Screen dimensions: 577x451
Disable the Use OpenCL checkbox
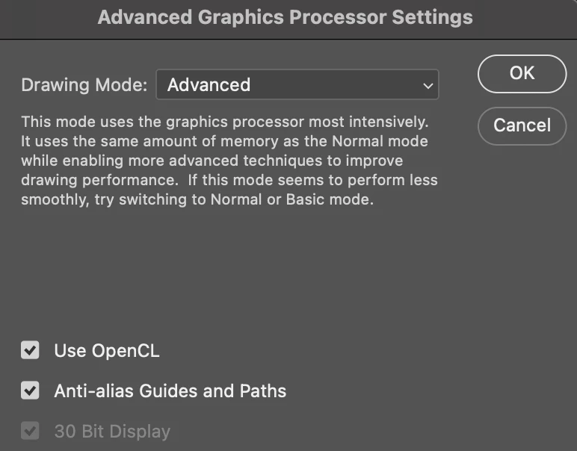[x=30, y=350]
